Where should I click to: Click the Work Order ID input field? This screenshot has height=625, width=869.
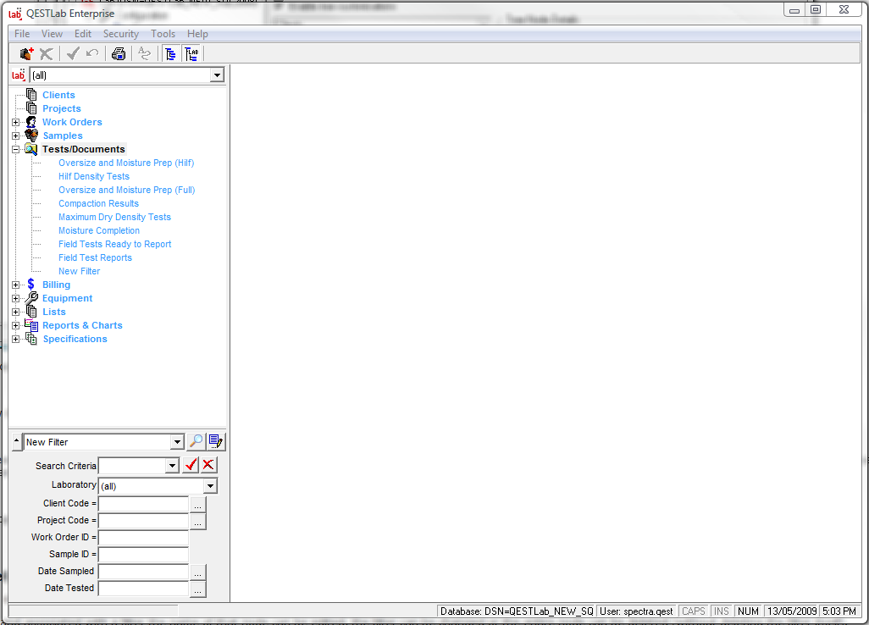143,538
